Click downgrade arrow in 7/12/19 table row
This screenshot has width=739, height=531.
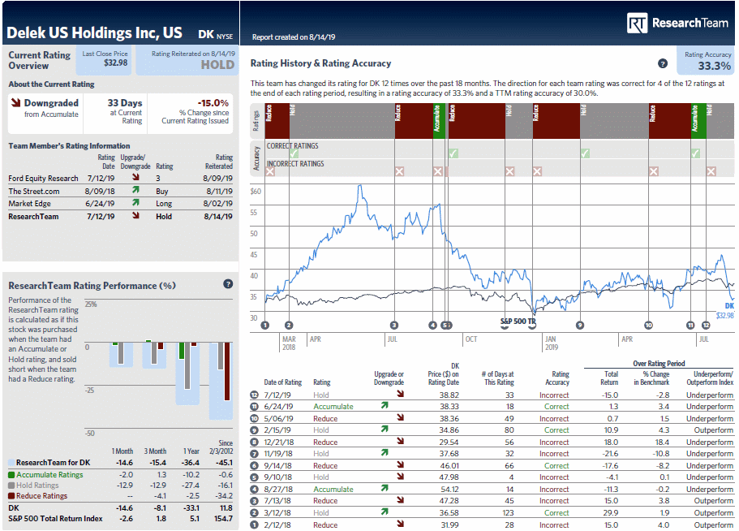(x=400, y=393)
